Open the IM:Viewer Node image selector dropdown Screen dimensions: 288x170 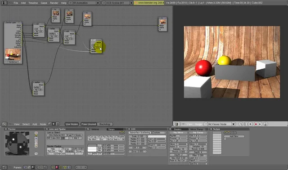206,124
